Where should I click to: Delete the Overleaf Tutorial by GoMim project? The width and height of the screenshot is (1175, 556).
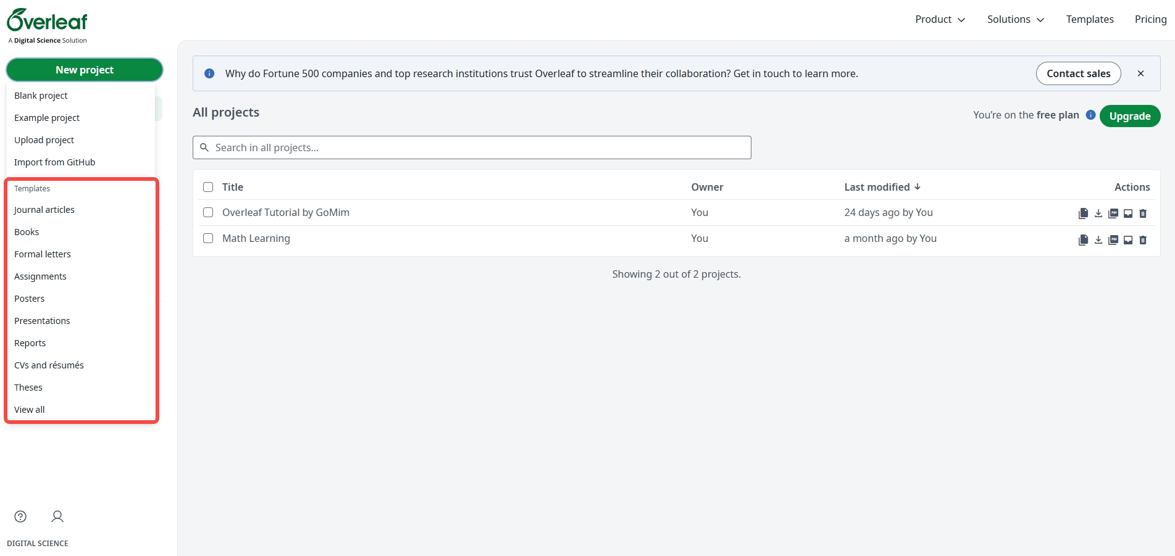[1143, 213]
